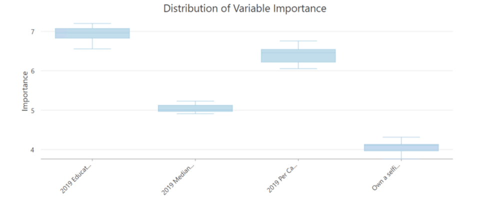Select the Importance y-axis label
Screen dimensions: 483x206
click(x=24, y=91)
